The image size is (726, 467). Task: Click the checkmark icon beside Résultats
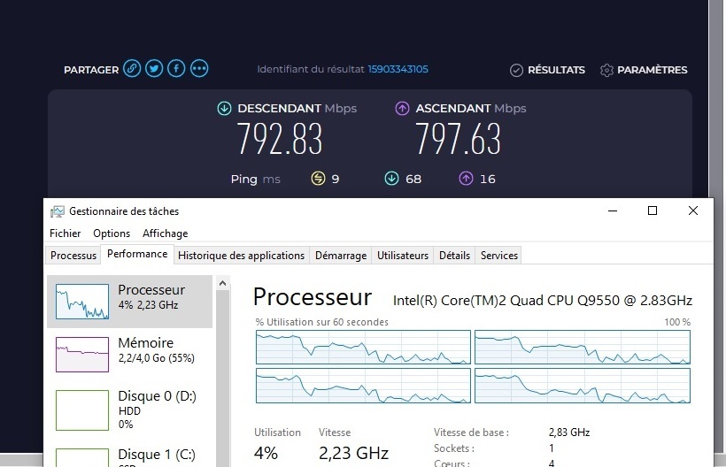[x=516, y=70]
